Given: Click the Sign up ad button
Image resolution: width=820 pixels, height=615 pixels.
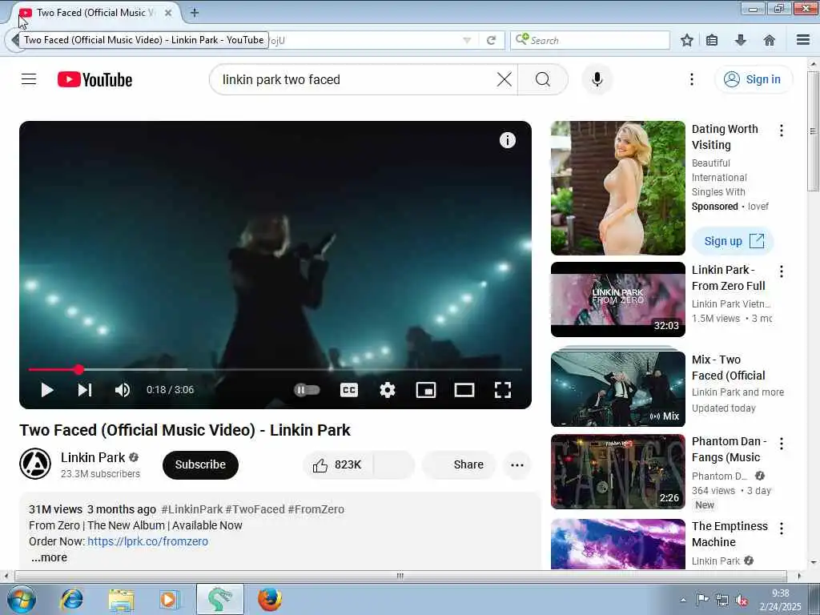Looking at the screenshot, I should click(x=734, y=241).
